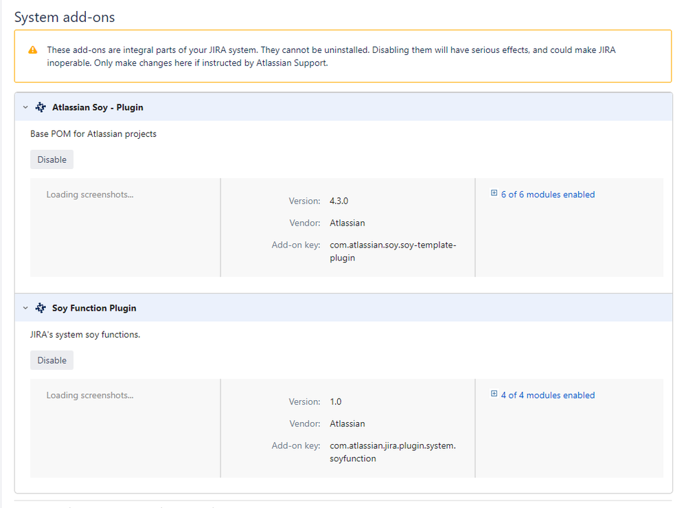Screen dimensions: 686x508
Task: Click the Atlassian Soy - Plugin title
Action: [98, 107]
